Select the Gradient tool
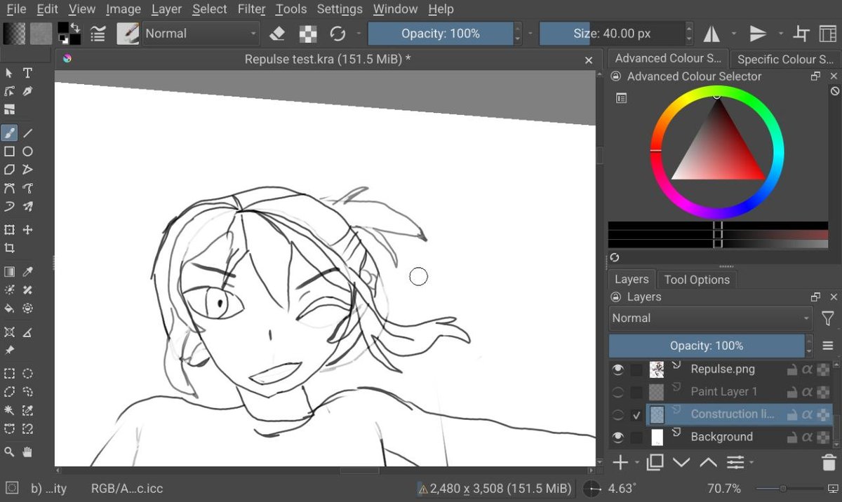 (x=9, y=271)
